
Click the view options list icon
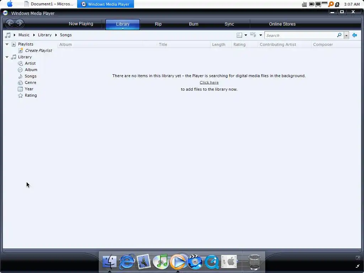(x=253, y=35)
